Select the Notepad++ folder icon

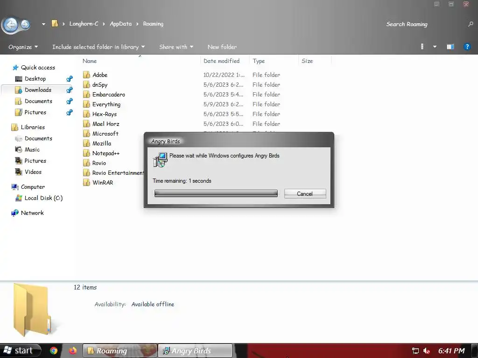click(x=86, y=153)
